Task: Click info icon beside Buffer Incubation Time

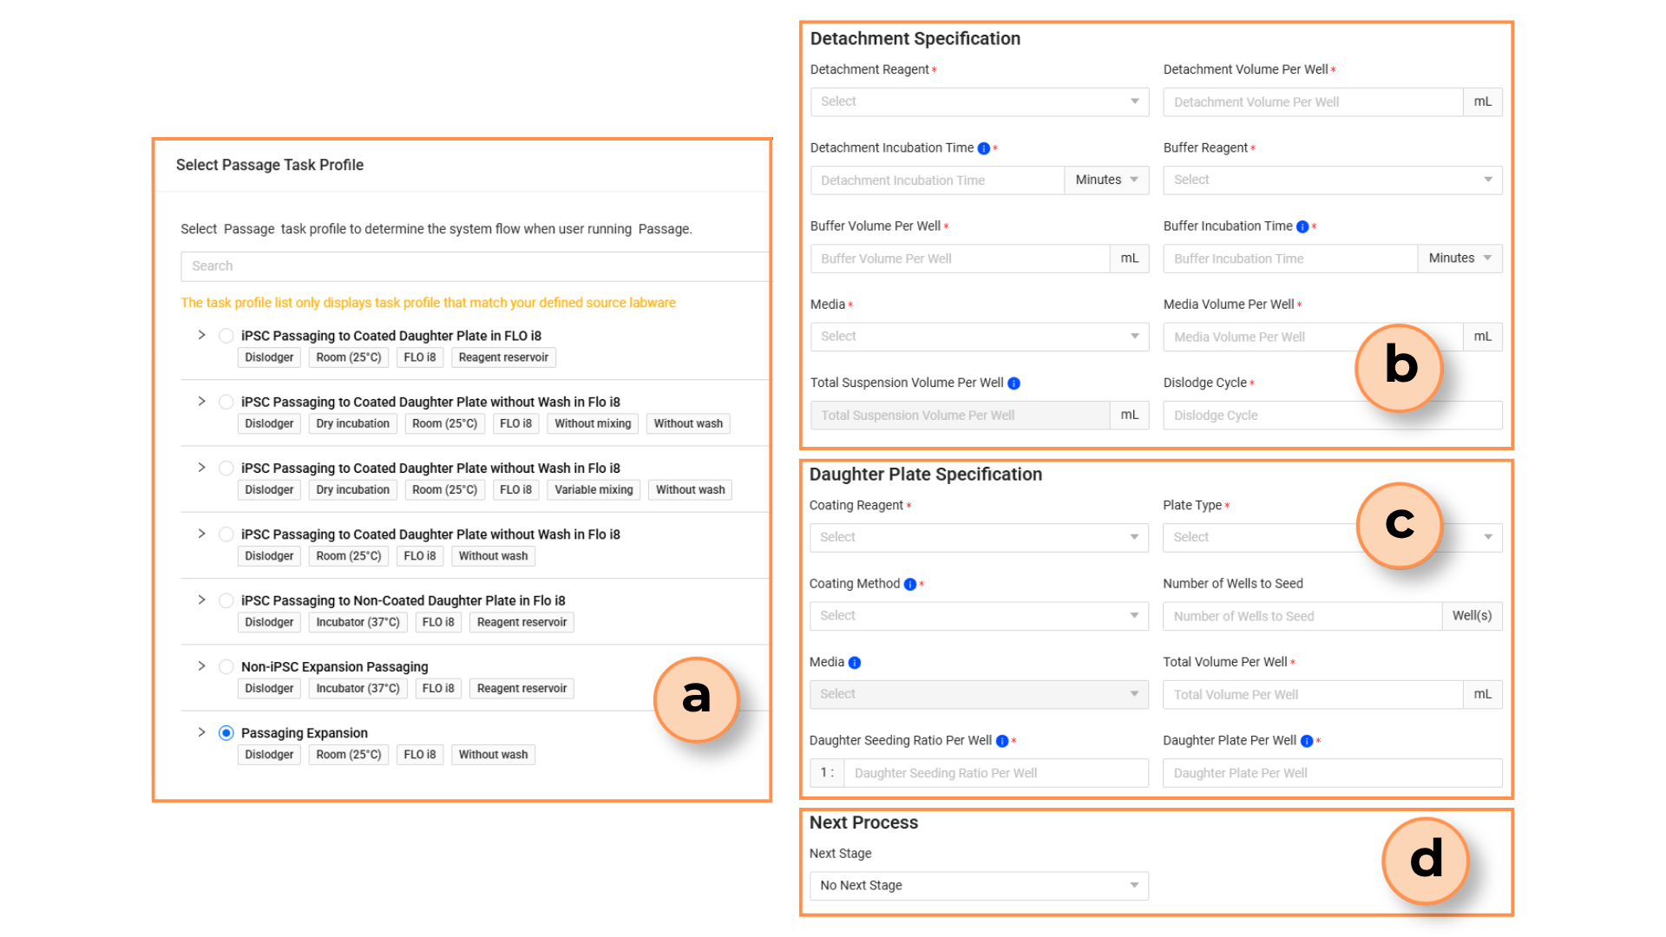Action: (x=1302, y=226)
